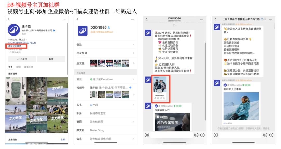Go back from the 迪卡侬会员直播粉丝群 group chat
The image size is (281, 149).
pyautogui.click(x=215, y=19)
